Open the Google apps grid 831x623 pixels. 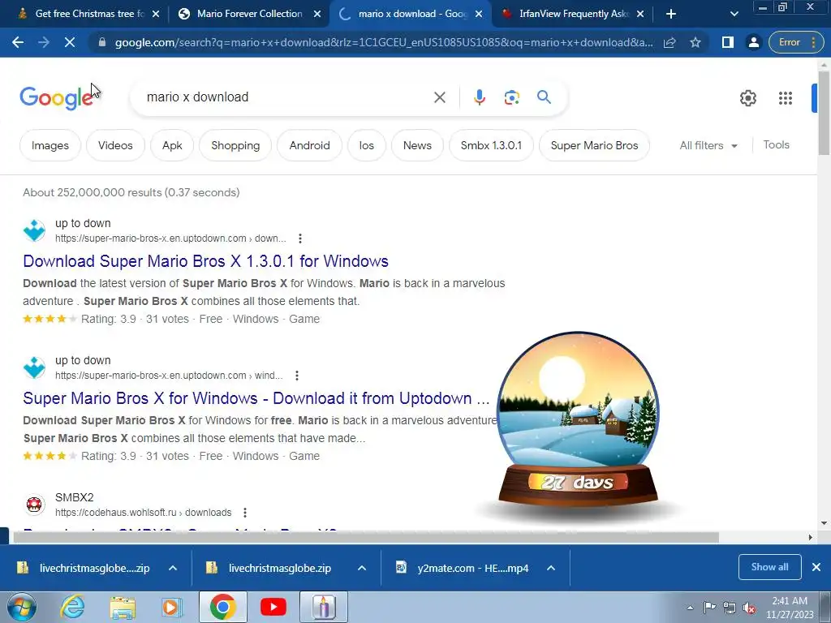point(785,98)
